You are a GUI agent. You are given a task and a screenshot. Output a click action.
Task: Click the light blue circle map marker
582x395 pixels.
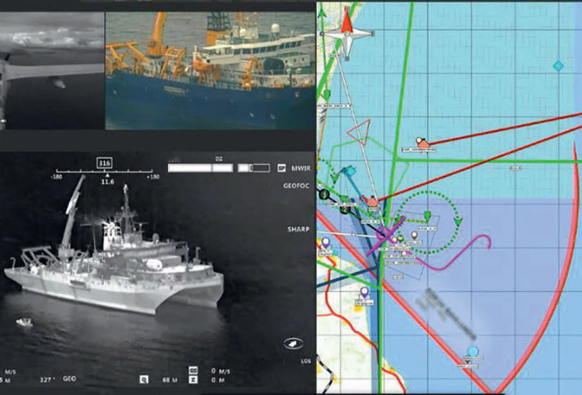coord(473,351)
